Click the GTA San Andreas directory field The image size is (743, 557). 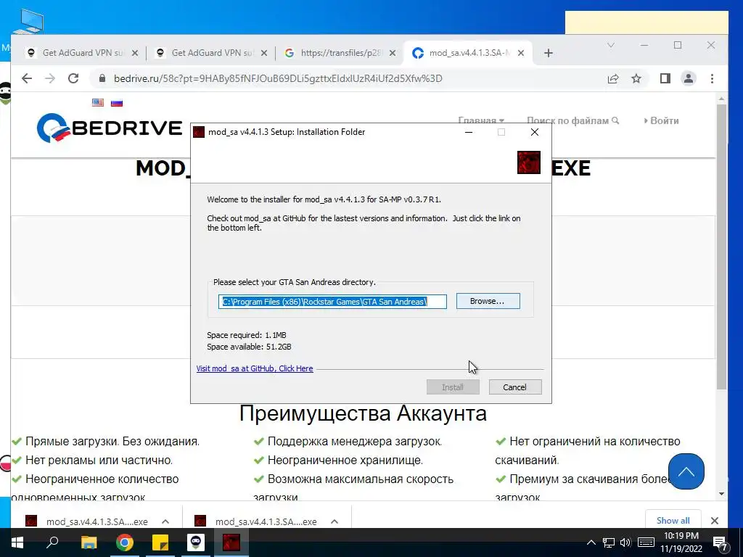point(332,302)
